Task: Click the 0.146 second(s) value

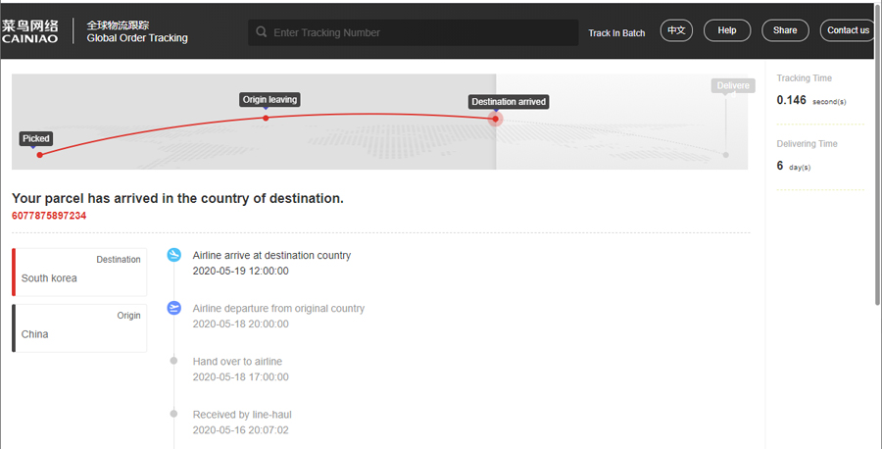Action: (x=811, y=101)
